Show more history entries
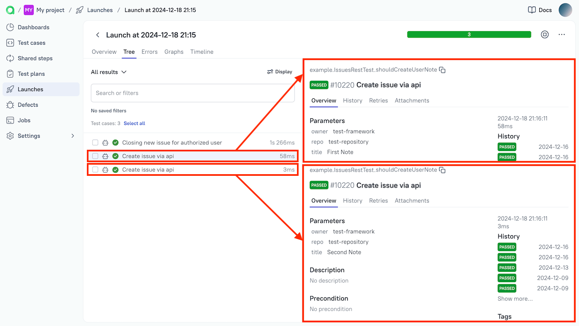Screen dimensions: 579x326 (515, 298)
